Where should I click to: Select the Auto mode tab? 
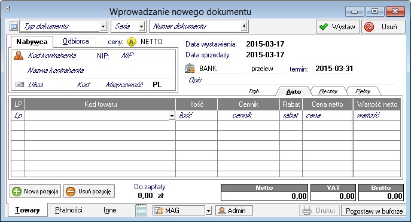(x=293, y=91)
